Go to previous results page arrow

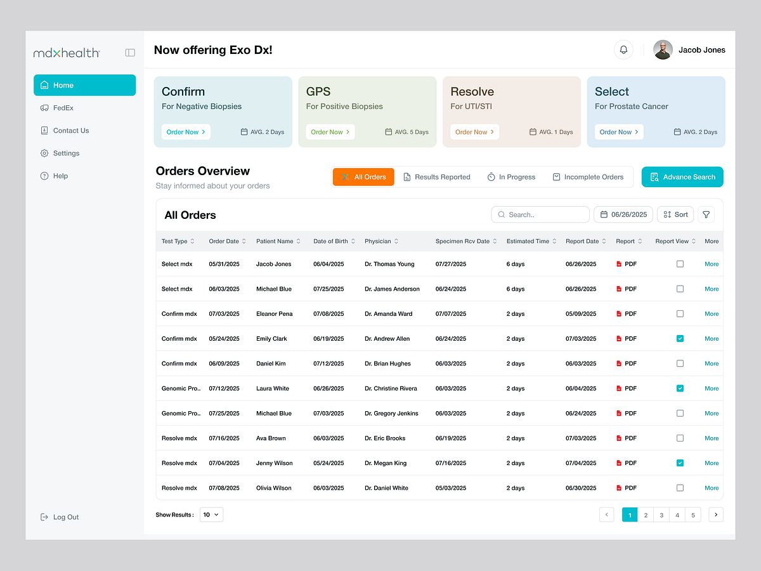point(607,515)
